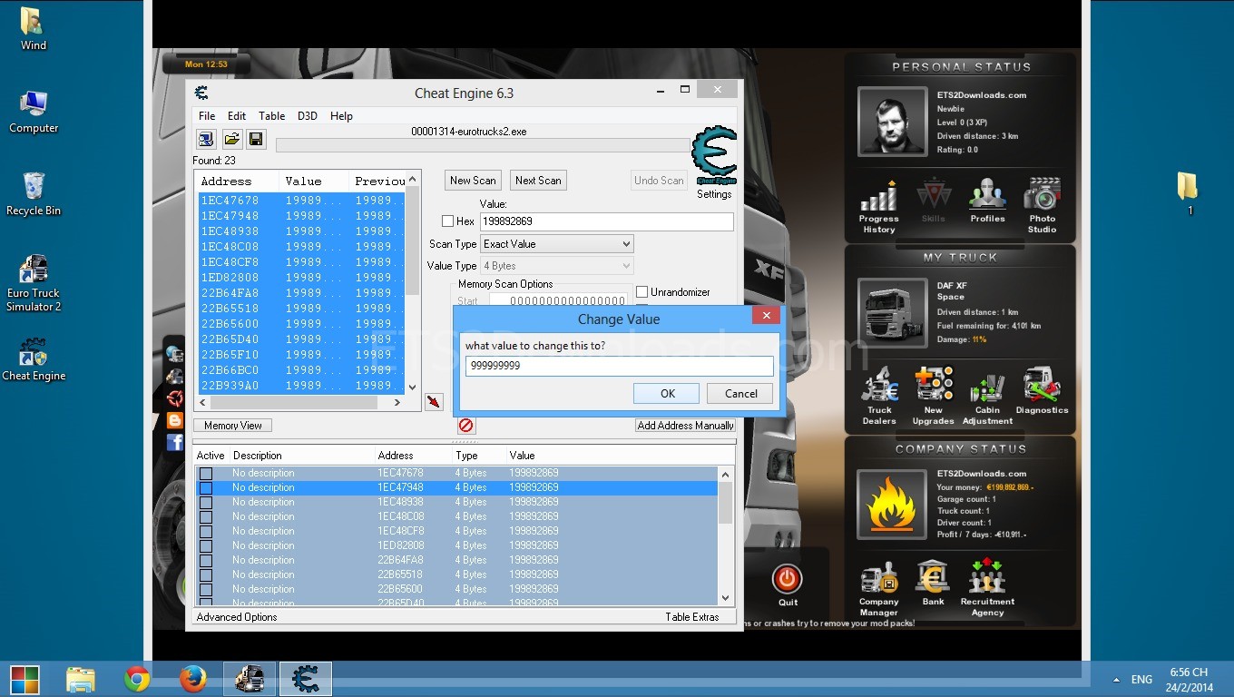
Task: Click the change value input field
Action: coord(620,366)
